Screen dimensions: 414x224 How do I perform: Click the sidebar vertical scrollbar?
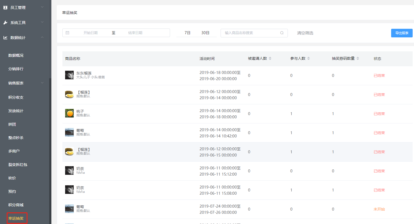click(x=50, y=151)
